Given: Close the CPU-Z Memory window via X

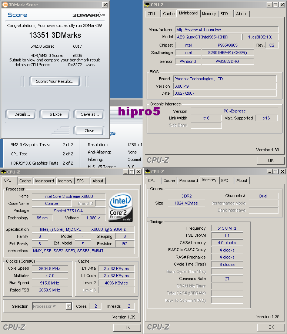Looking at the screenshot, I should 282,172.
